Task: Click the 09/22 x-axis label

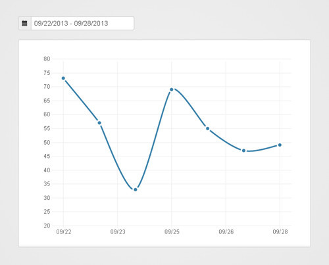Action: (x=64, y=232)
